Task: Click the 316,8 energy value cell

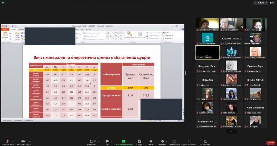Action: (x=146, y=95)
